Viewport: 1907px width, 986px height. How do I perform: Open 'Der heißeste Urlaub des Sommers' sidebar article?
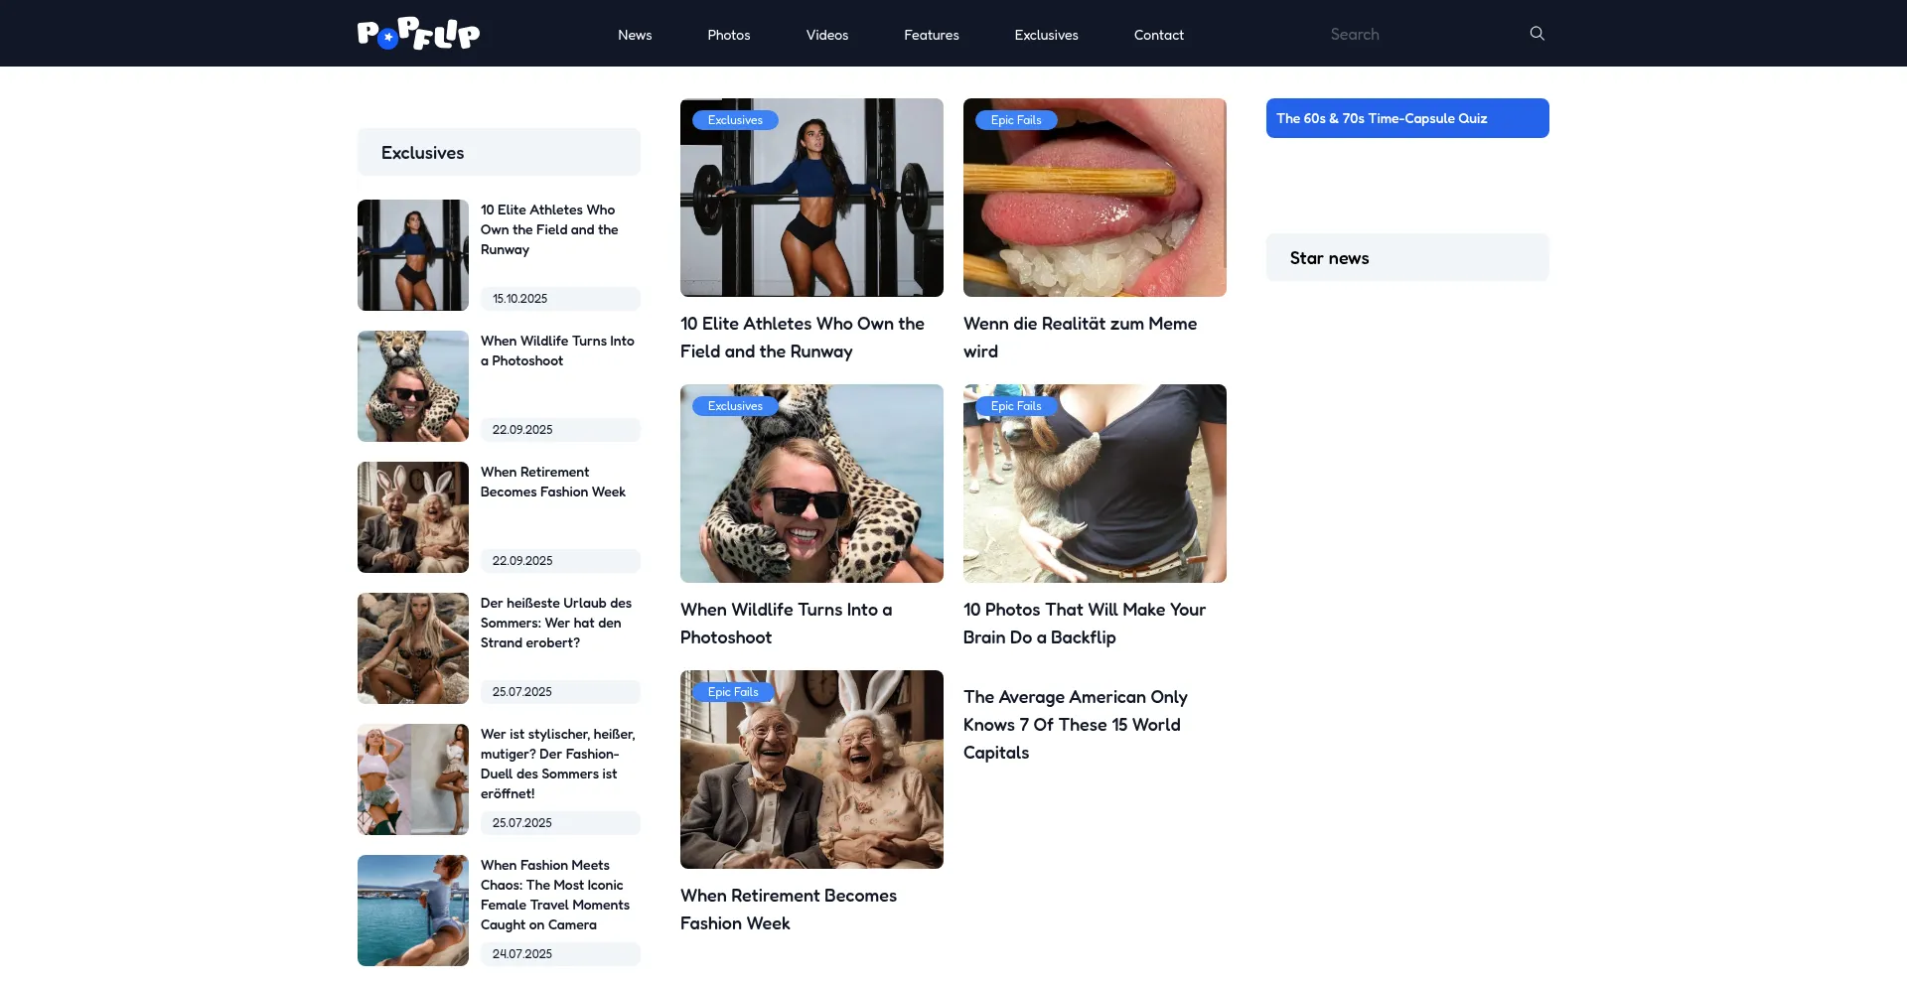click(x=556, y=623)
